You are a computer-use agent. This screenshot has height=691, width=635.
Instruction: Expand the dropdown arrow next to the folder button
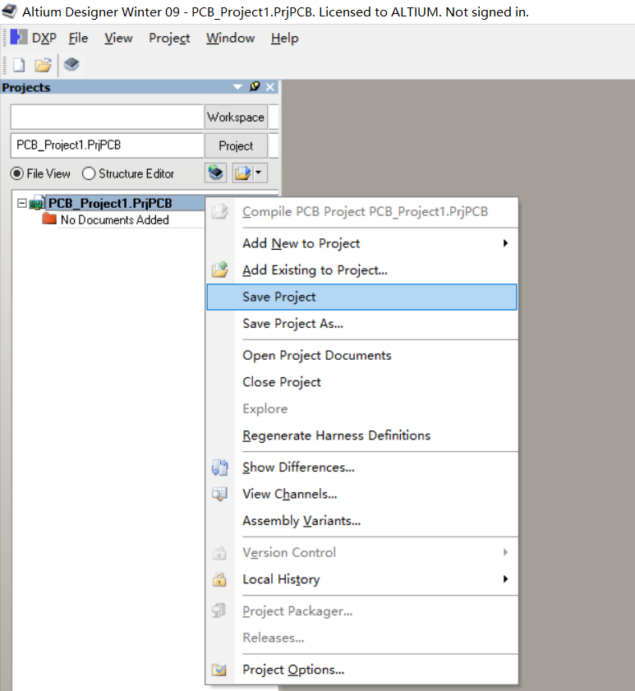[259, 173]
